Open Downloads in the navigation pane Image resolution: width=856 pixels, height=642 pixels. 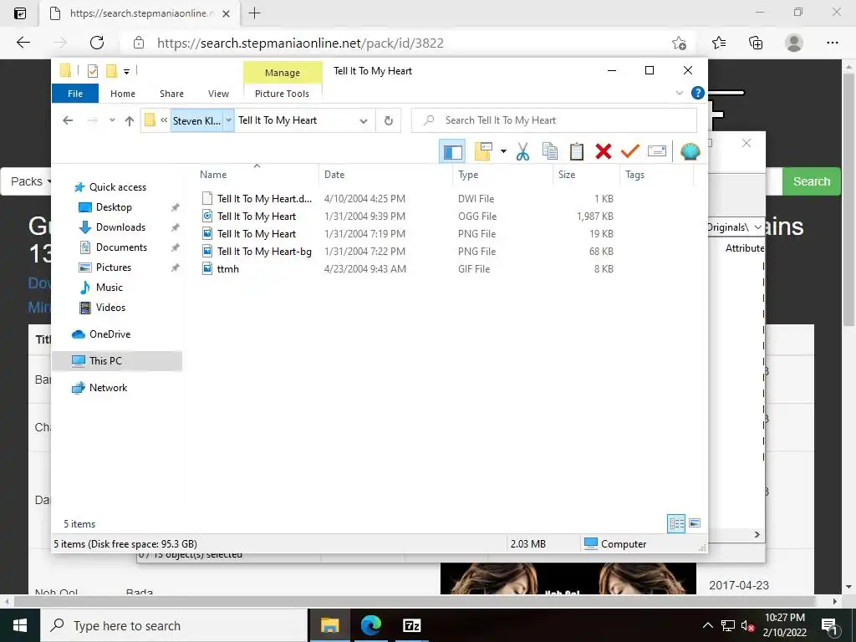(x=120, y=227)
